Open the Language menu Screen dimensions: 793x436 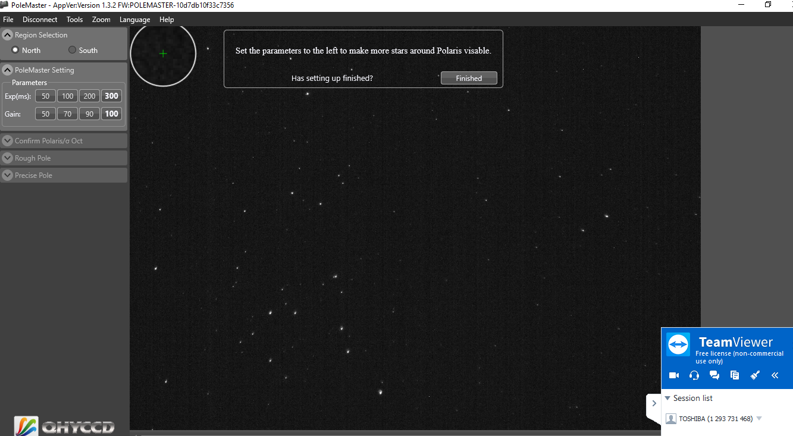(x=135, y=19)
